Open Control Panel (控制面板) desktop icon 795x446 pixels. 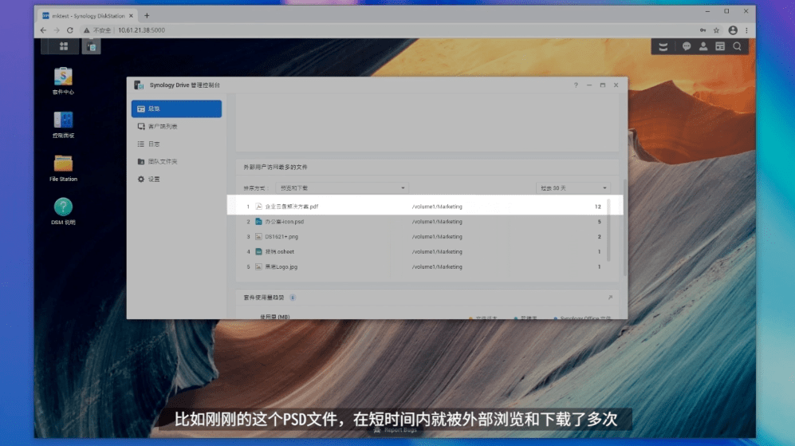63,124
